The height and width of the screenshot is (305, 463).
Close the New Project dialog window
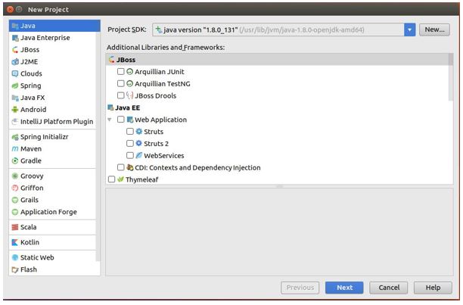click(x=10, y=9)
